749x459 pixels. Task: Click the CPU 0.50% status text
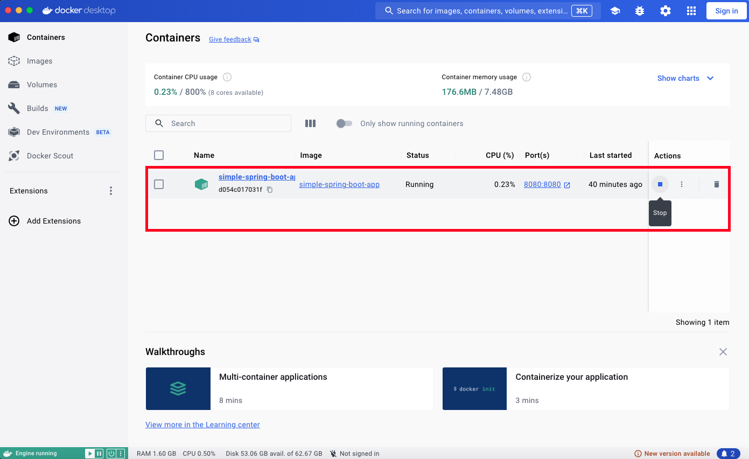pyautogui.click(x=199, y=454)
